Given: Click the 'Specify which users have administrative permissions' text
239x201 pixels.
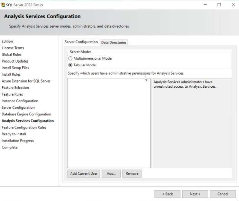Looking at the screenshot, I should [126, 73].
